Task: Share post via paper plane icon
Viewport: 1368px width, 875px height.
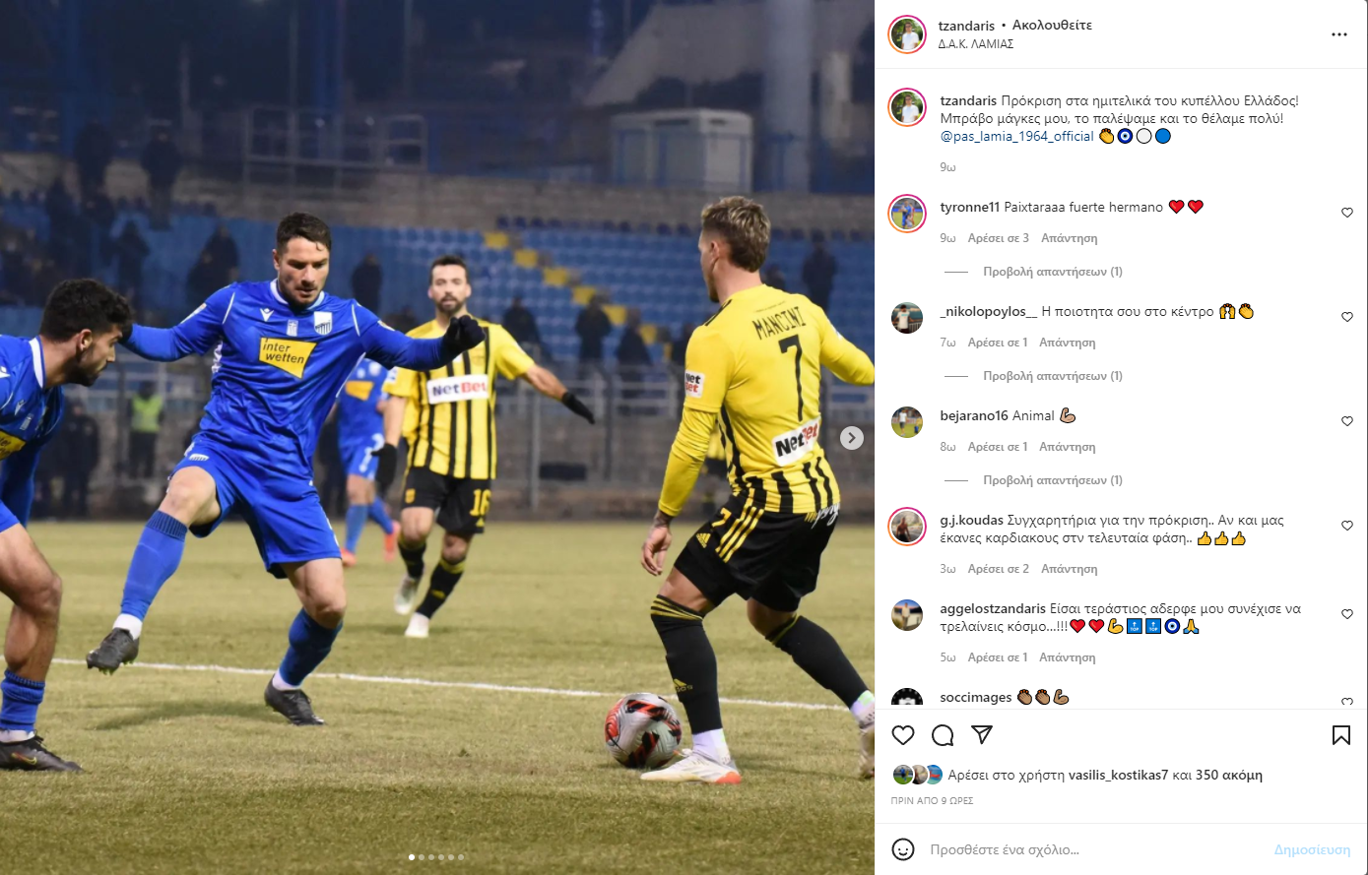Action: [x=982, y=735]
